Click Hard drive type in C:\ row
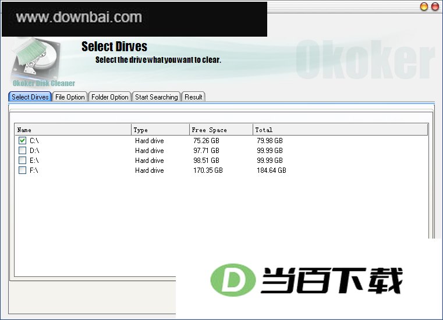This screenshot has height=320, width=443. click(150, 141)
